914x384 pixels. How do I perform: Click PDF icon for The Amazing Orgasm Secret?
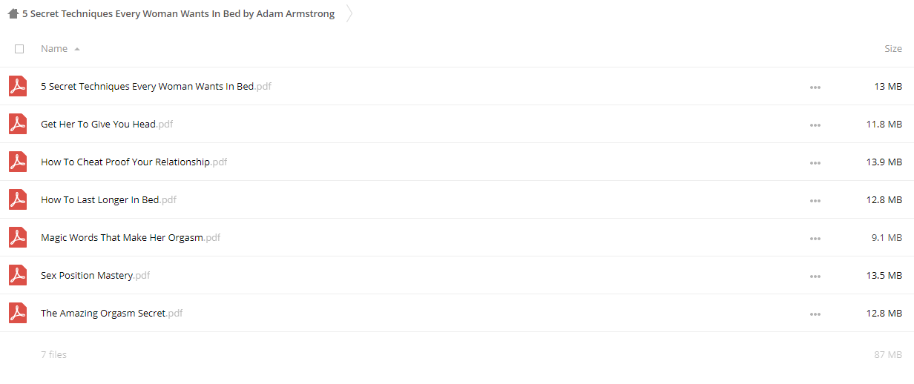click(x=18, y=313)
